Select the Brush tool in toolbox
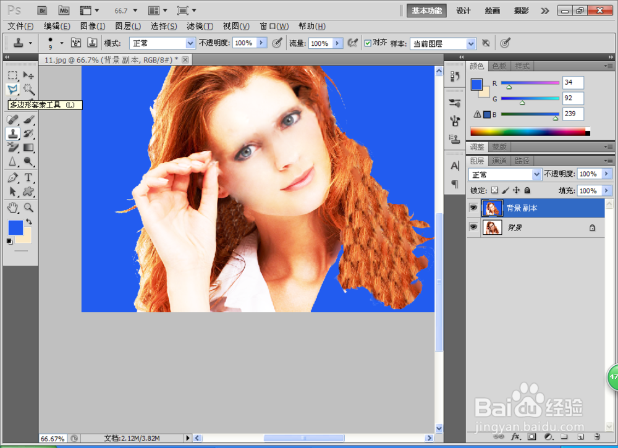This screenshot has width=618, height=448. coord(28,119)
